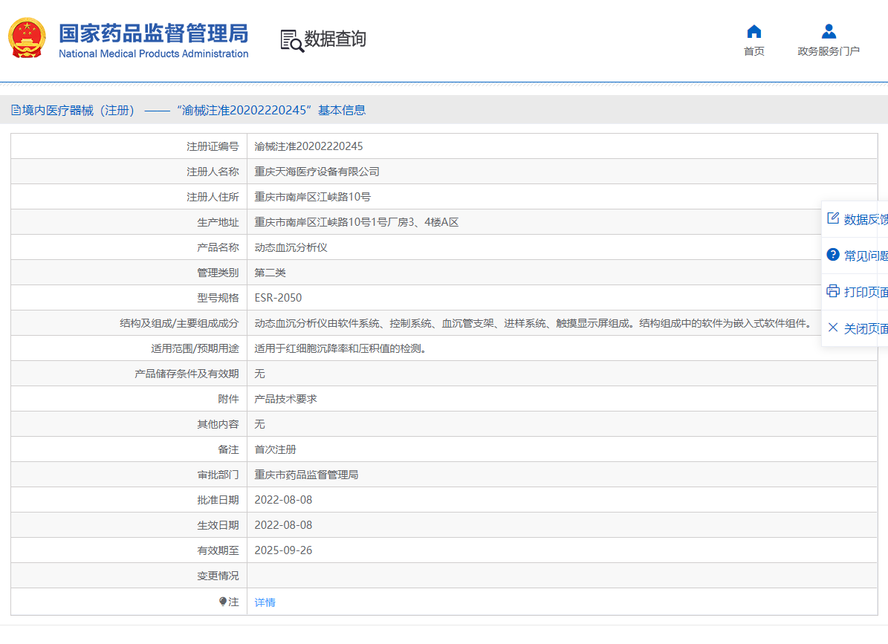888x644 pixels.
Task: Click the 注册证编号 row label
Action: pyautogui.click(x=213, y=146)
